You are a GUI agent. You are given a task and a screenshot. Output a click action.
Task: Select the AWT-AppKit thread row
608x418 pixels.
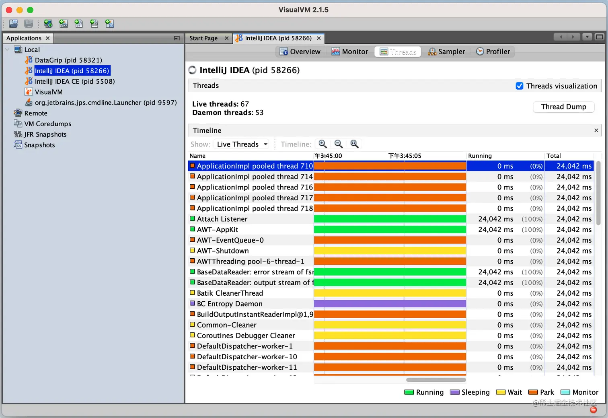pos(391,230)
